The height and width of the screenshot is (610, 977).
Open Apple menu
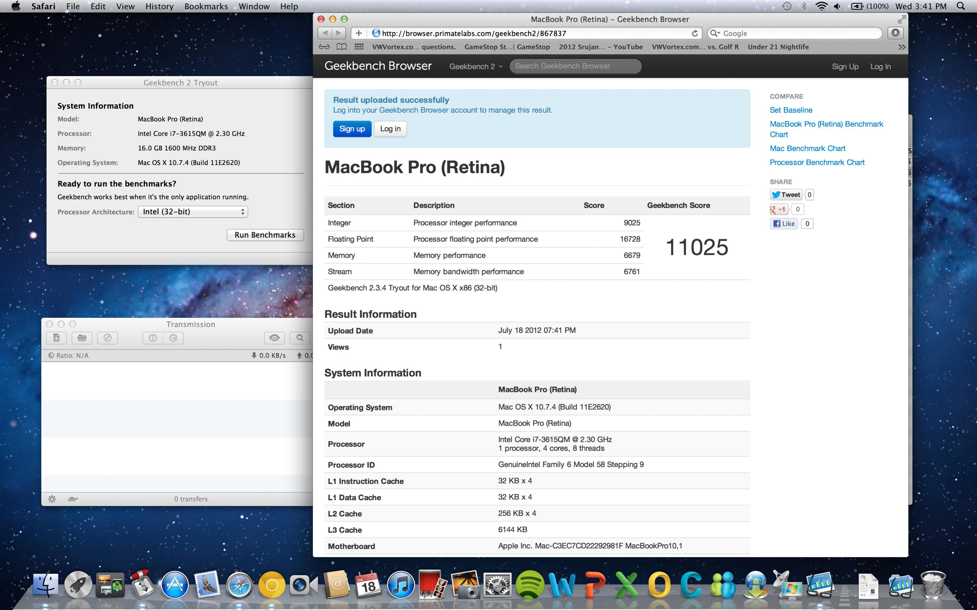(16, 6)
